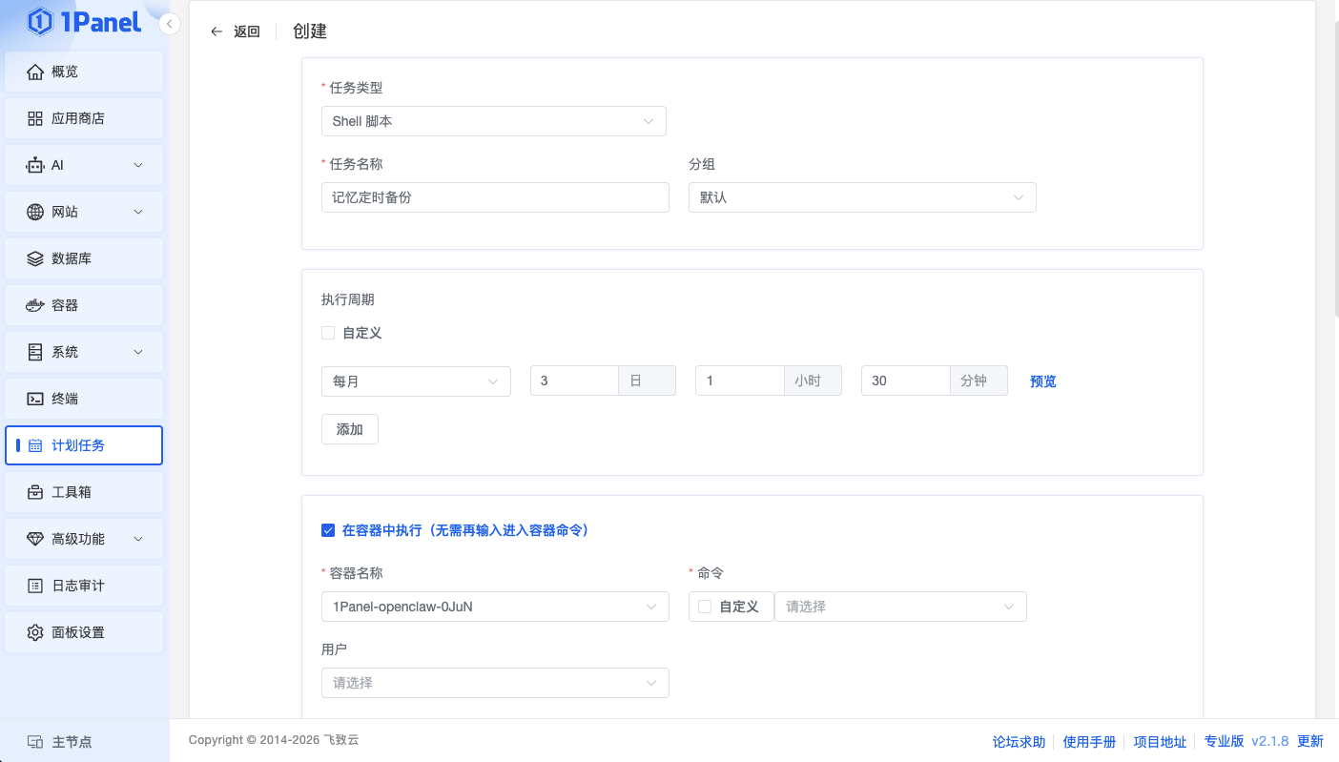The image size is (1339, 762).
Task: Toggle the 自定义 command checkbox
Action: [x=705, y=607]
